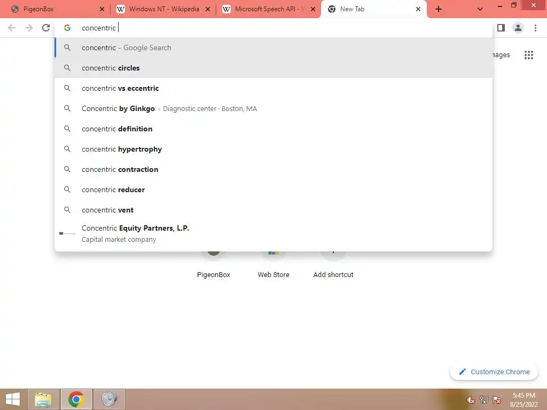Image resolution: width=547 pixels, height=410 pixels.
Task: Close the Microsoft Speech API tab
Action: tap(313, 9)
